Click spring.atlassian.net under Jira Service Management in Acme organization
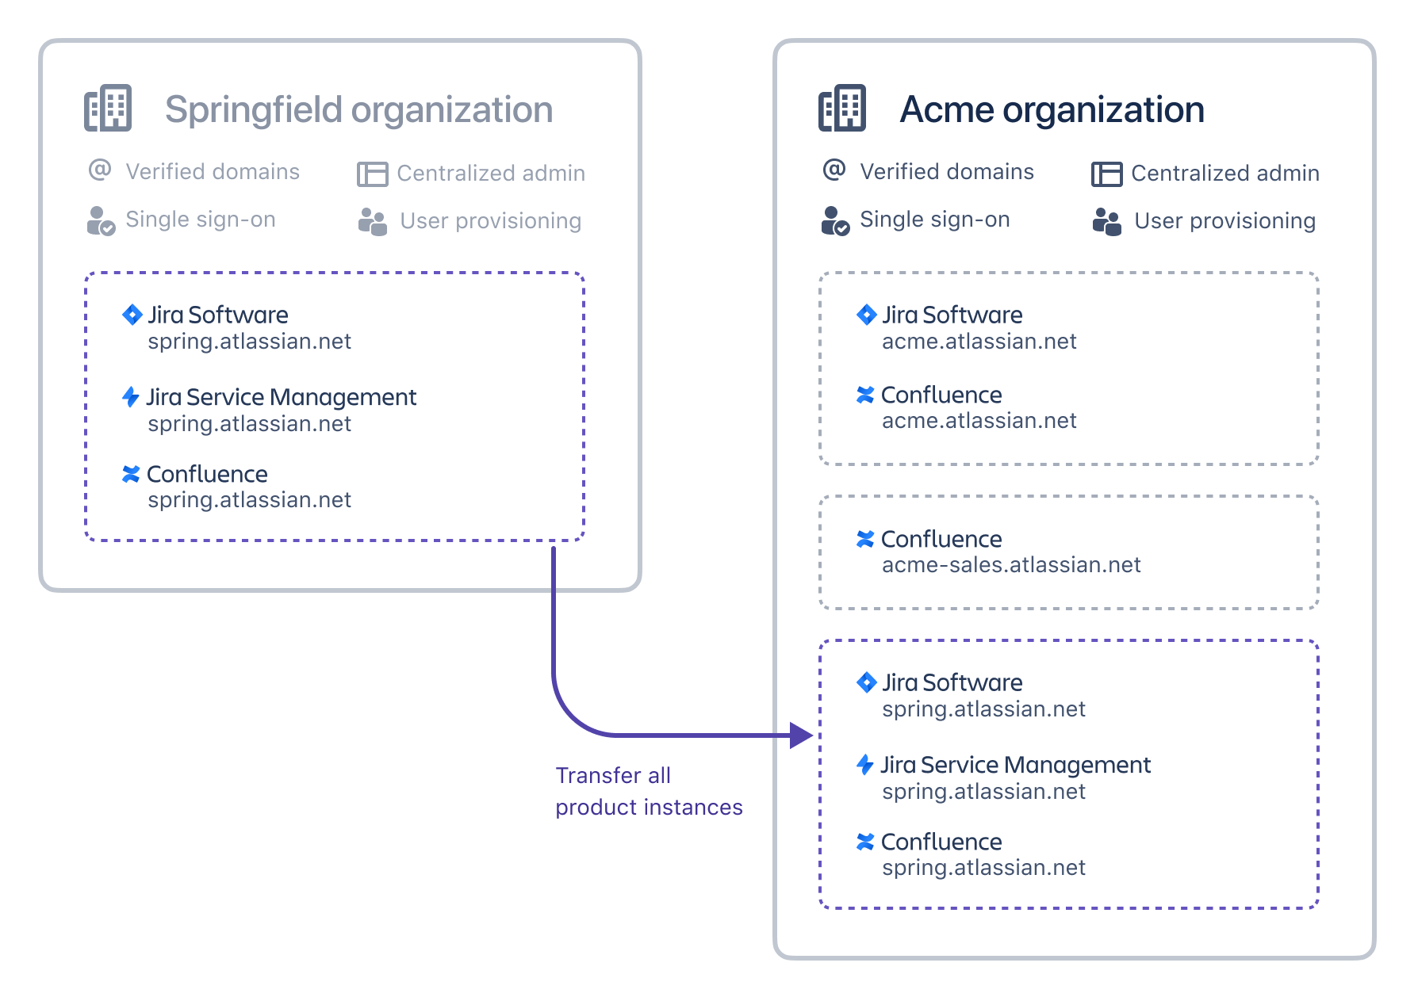Viewport: 1418px width, 997px height. coord(983,792)
